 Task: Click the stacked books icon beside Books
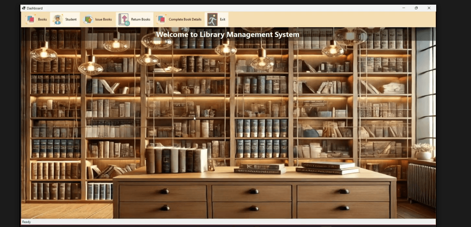click(30, 19)
